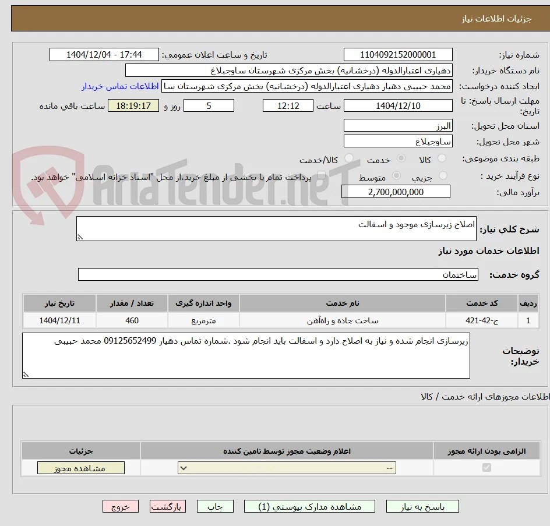Click the استان محل تحویل البرز field
Screen dimensions: 550x526
click(x=398, y=126)
